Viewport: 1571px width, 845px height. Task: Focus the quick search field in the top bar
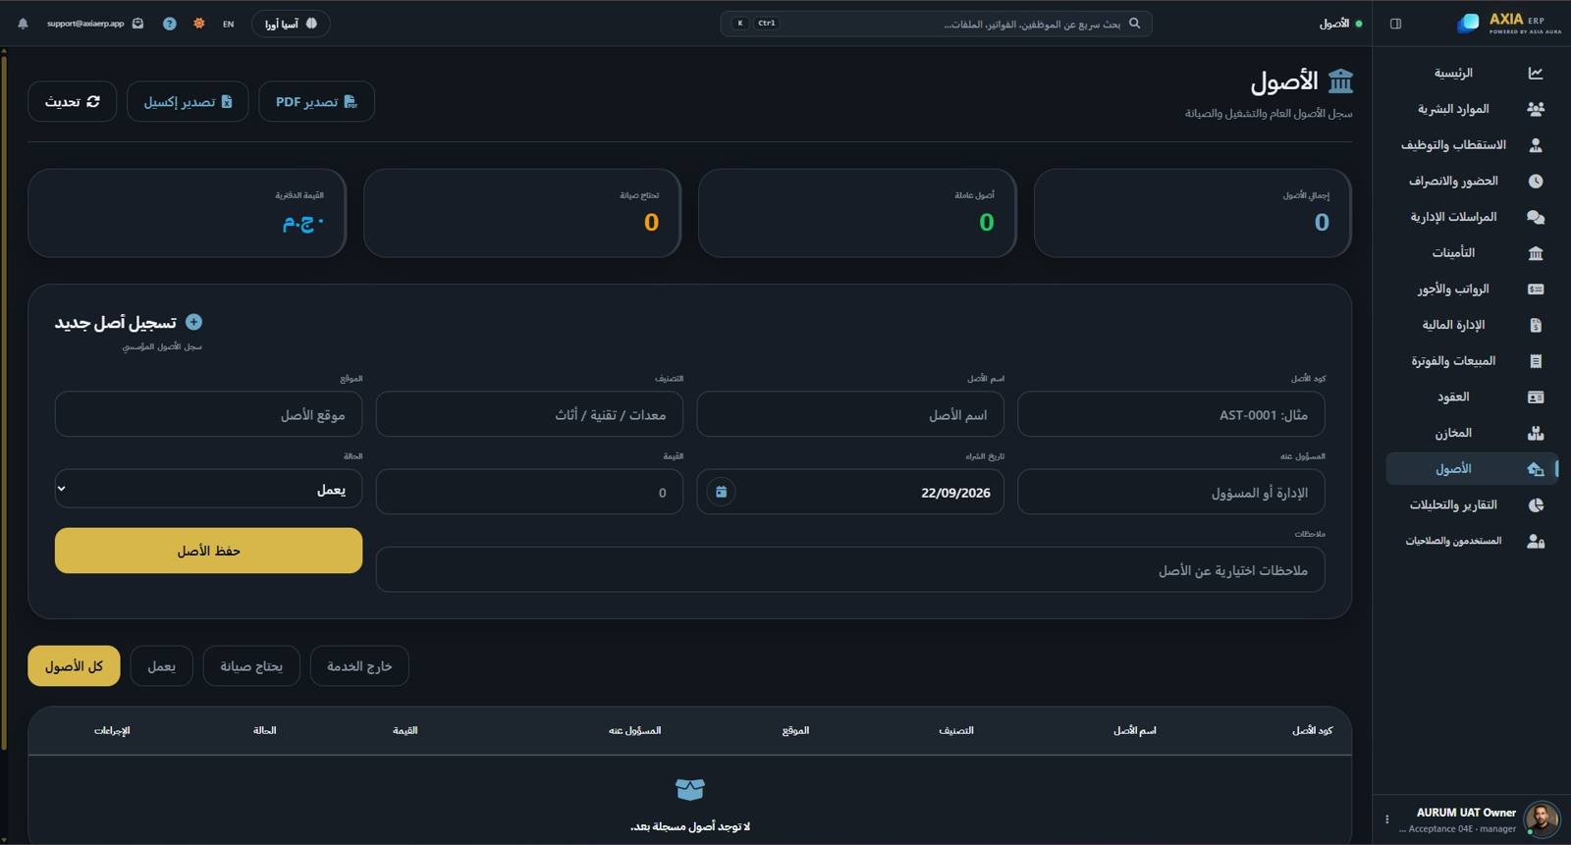coord(936,24)
